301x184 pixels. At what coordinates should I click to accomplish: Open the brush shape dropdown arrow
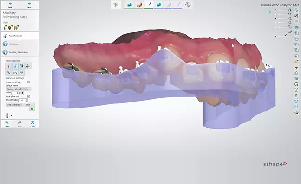(x=11, y=116)
